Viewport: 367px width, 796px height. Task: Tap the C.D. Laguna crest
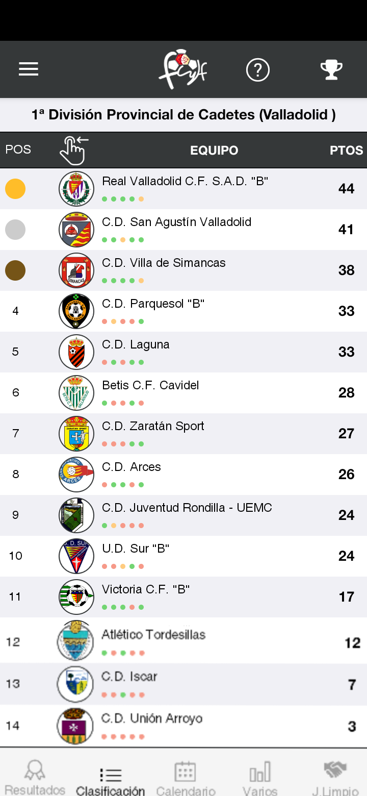click(x=76, y=352)
